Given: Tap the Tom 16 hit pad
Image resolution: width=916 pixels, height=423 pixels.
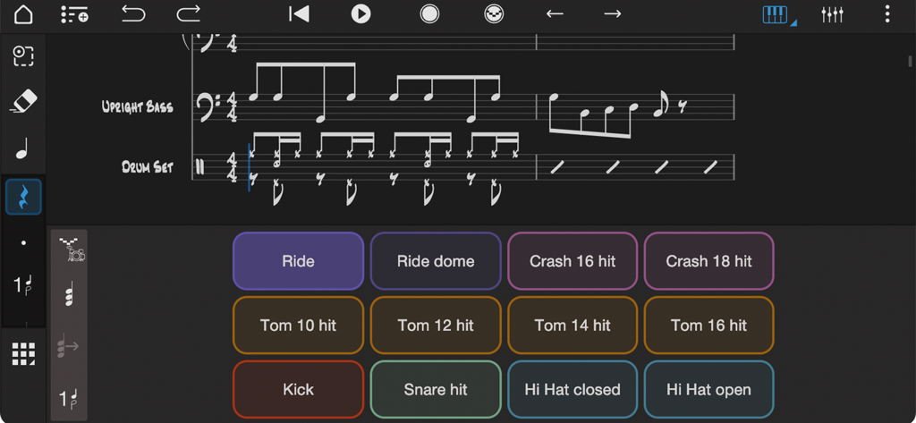Looking at the screenshot, I should (709, 325).
